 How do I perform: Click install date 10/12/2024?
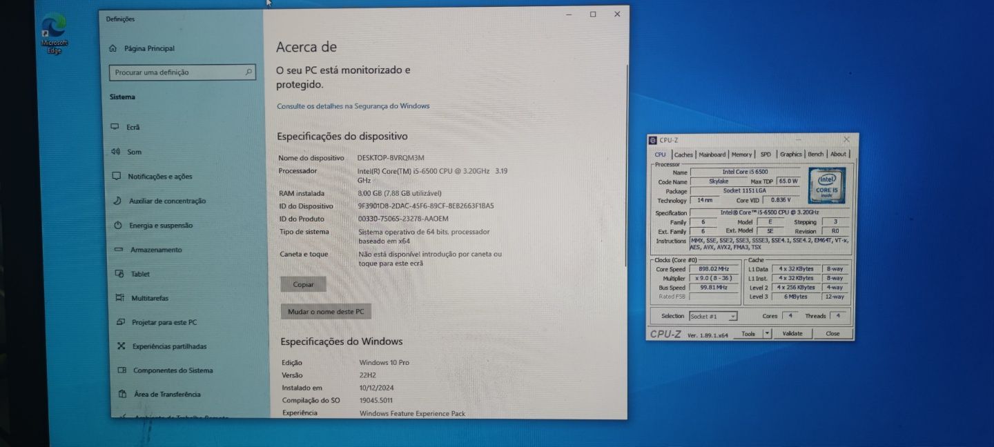click(378, 388)
